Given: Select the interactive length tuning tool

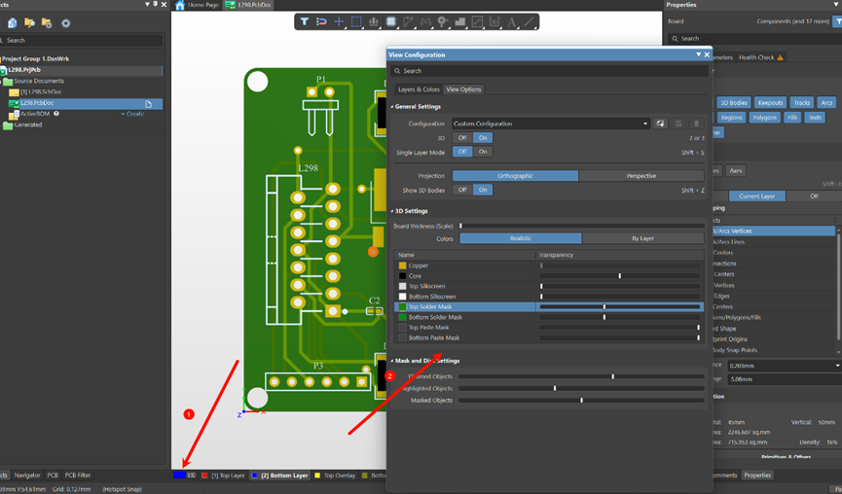Looking at the screenshot, I should 425,22.
